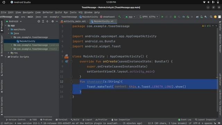The height and width of the screenshot is (125, 222).
Task: Open the Resource Manager side tab
Action: coord(2,46)
